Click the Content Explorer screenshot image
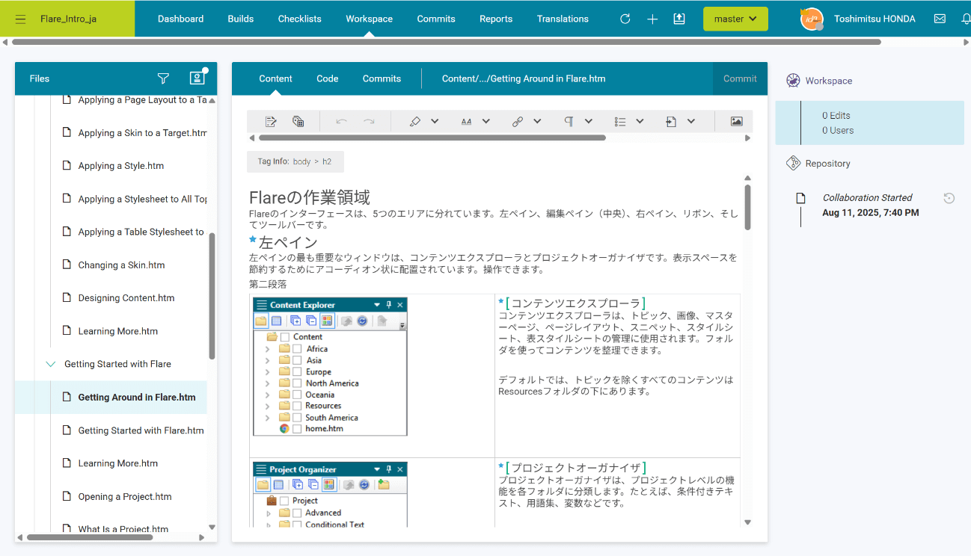 tap(330, 366)
